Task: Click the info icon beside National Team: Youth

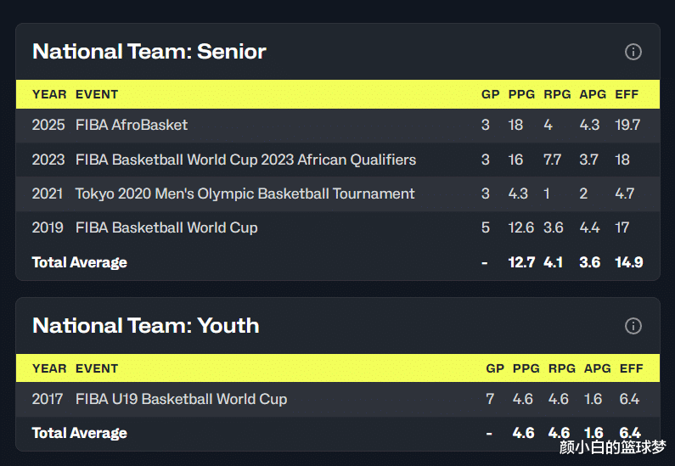Action: click(x=633, y=326)
